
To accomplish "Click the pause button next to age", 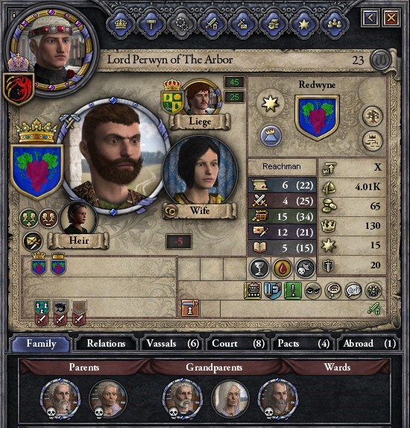I will click(380, 60).
